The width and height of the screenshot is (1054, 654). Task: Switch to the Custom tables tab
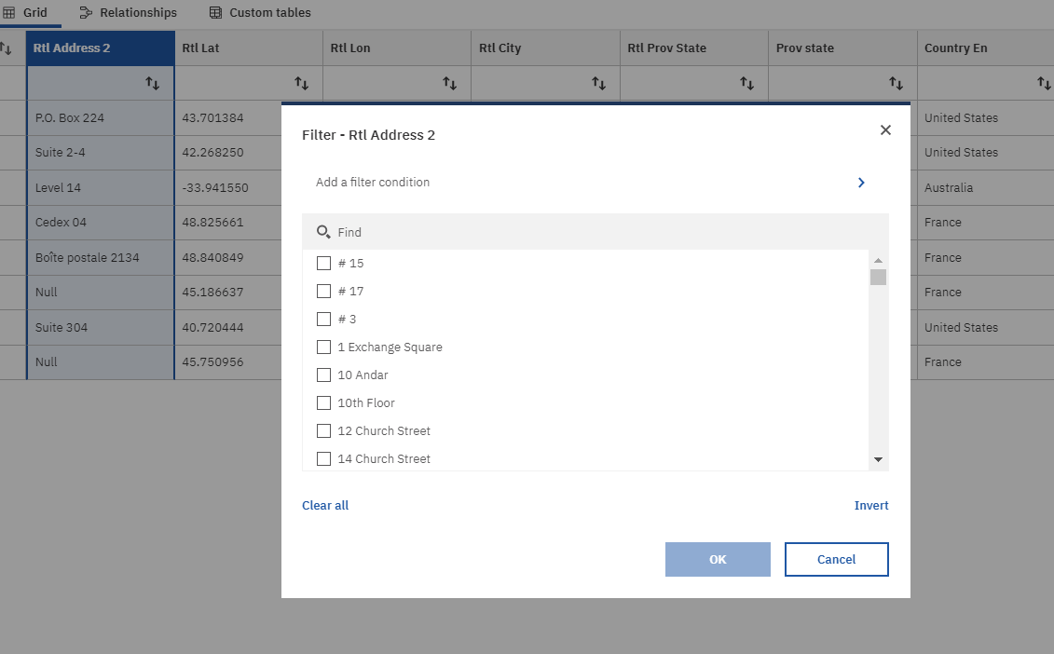[260, 13]
